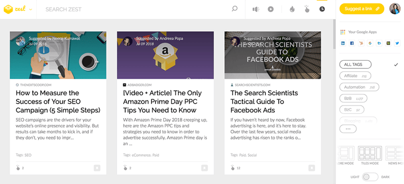Toggle the Light/Dark theme switch
The height and width of the screenshot is (184, 404).
(x=370, y=177)
